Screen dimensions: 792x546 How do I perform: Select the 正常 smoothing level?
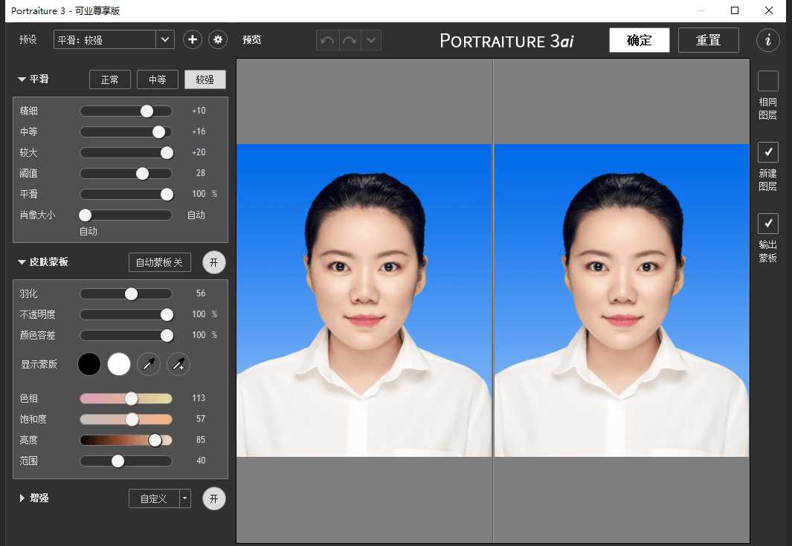click(x=110, y=79)
